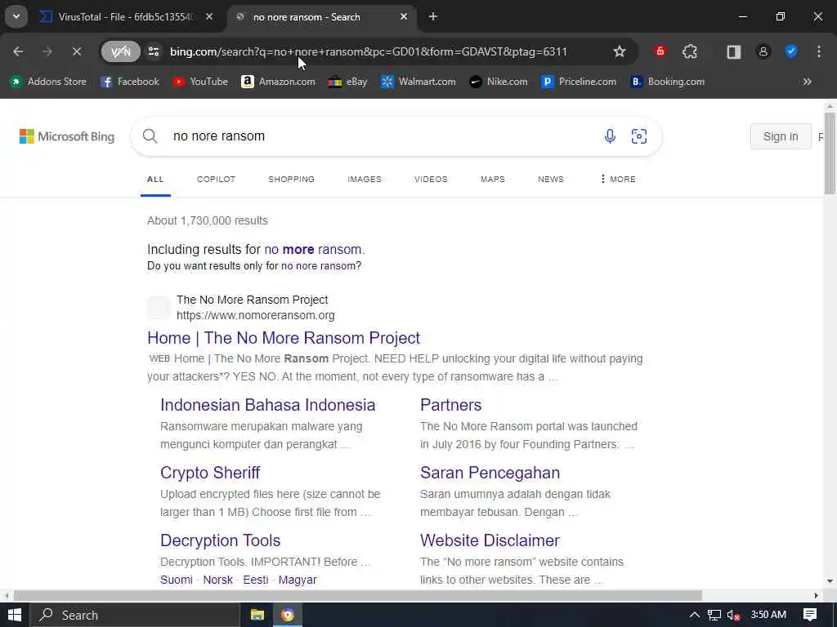Click the 'no more ransom' corrected query link
This screenshot has height=627, width=837.
click(x=313, y=250)
